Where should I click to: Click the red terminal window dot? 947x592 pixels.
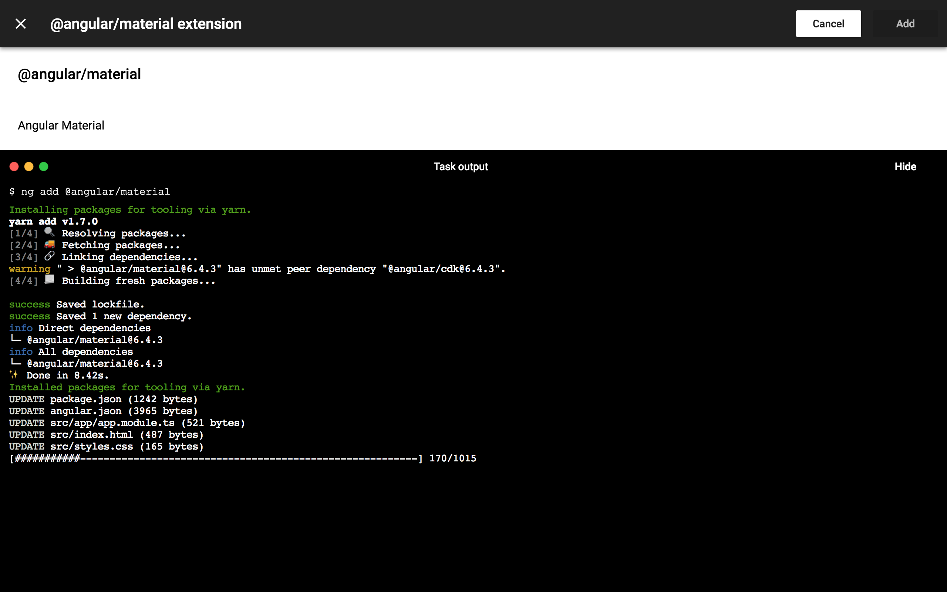(x=14, y=167)
